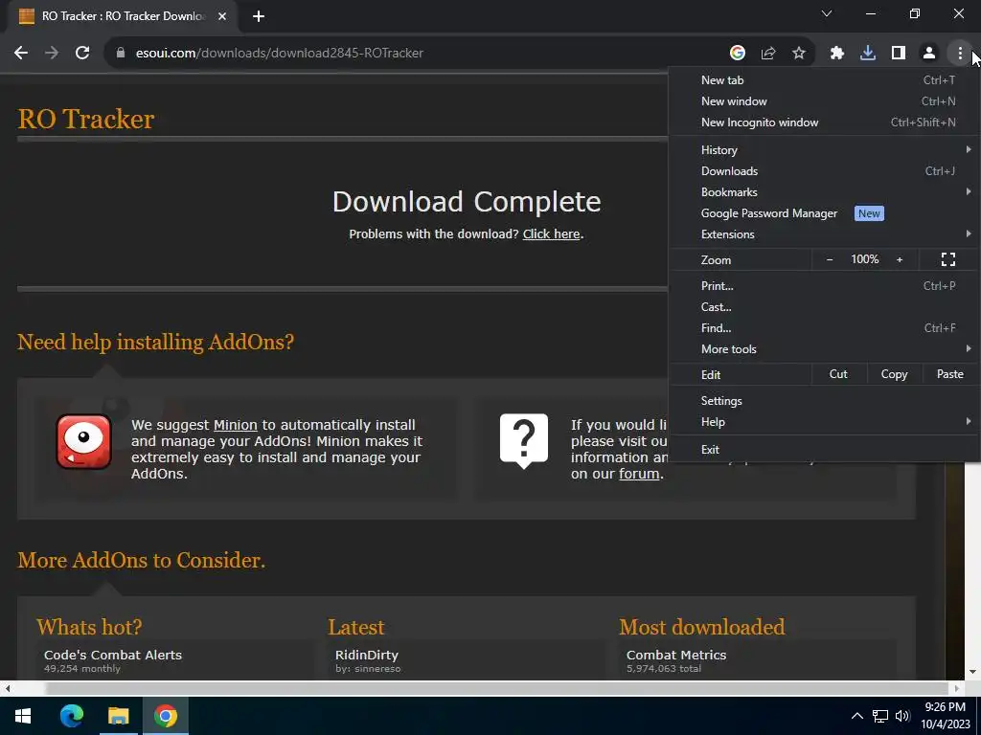Open the volume speaker tray icon
This screenshot has width=981, height=735.
pyautogui.click(x=902, y=716)
